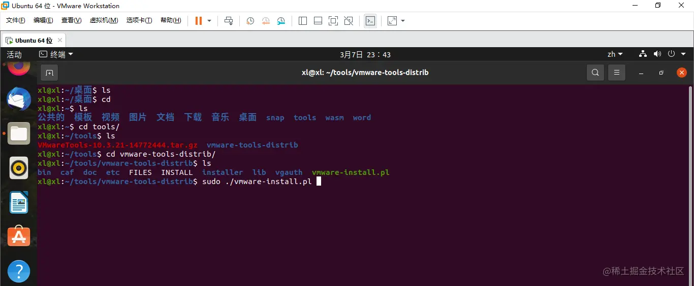Toggle the thumbnail bar icon
Screen dimensions: 694x286
(318, 21)
